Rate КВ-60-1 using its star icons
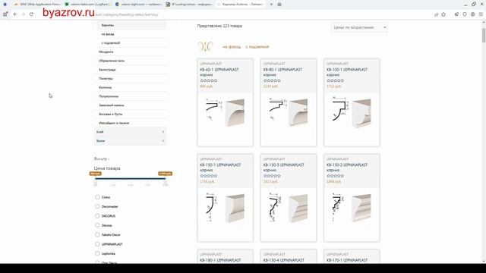486x273 pixels. click(x=209, y=80)
